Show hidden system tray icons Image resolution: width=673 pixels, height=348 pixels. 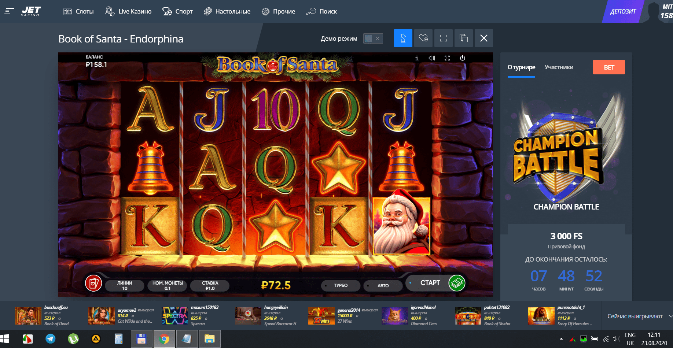coord(561,339)
